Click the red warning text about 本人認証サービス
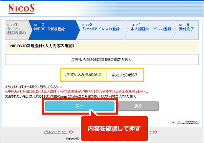Image resolution: width=204 pixels, height=143 pixels. (x=81, y=92)
